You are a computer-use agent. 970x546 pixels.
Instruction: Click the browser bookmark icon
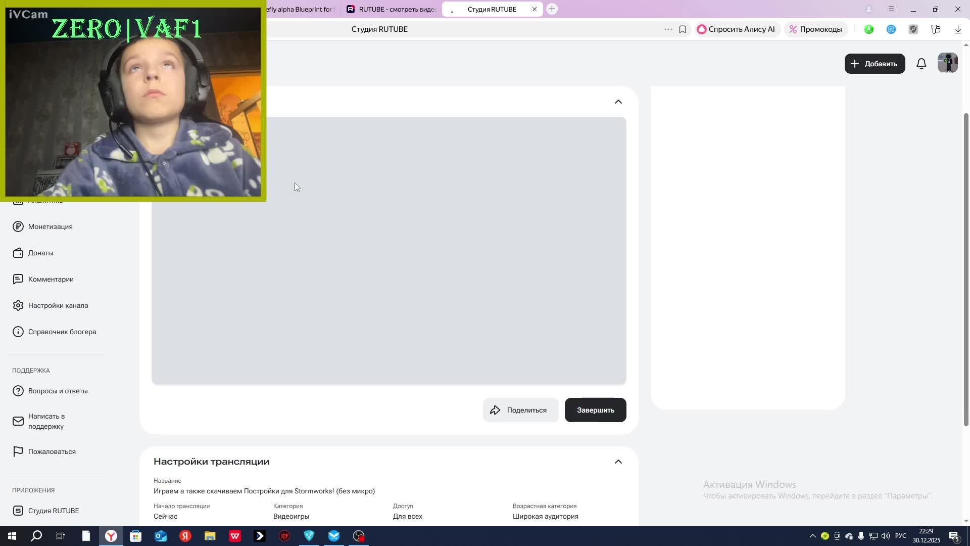click(x=682, y=29)
